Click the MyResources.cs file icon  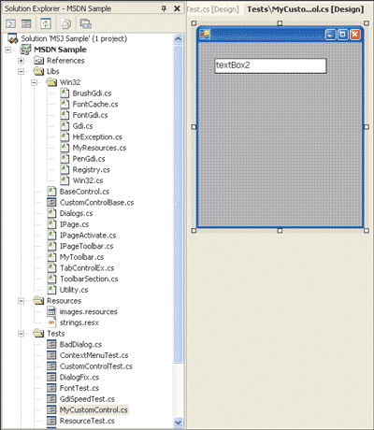click(65, 148)
